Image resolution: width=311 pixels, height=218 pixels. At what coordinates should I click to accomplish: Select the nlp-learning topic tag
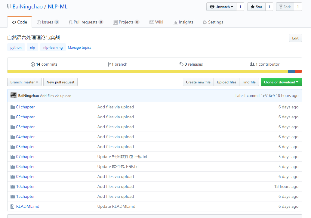53,48
